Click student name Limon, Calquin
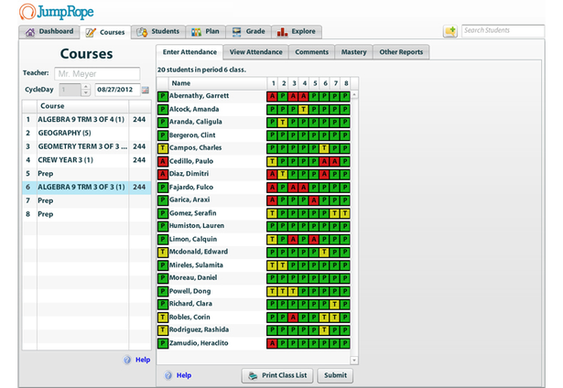Viewport: 563px width, 388px height. click(x=193, y=239)
